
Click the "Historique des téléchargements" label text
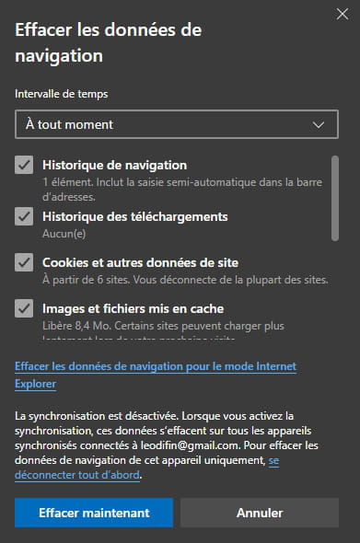pyautogui.click(x=135, y=217)
